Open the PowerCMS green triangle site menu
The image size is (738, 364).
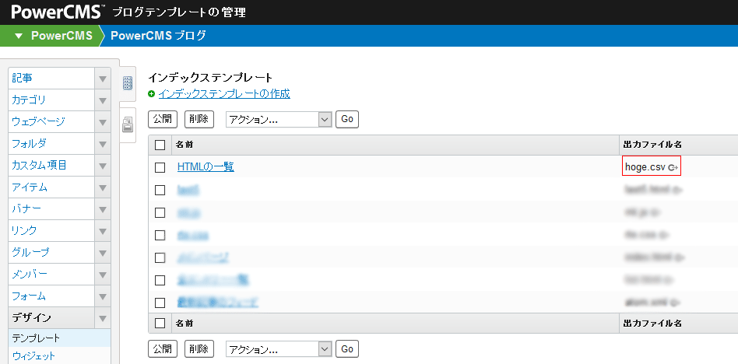coord(19,36)
